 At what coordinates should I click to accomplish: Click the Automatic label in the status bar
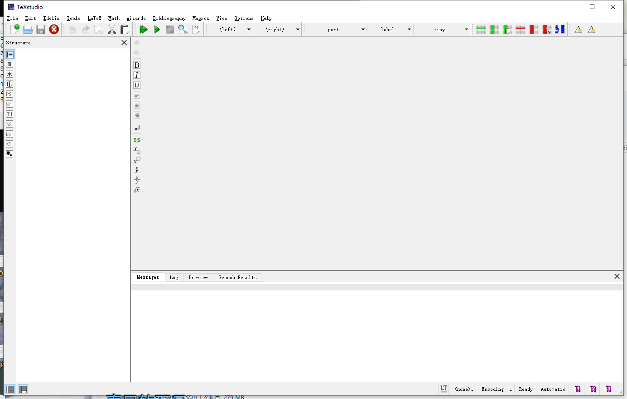pos(553,389)
